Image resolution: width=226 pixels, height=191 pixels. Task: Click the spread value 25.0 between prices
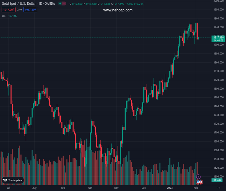[19, 10]
